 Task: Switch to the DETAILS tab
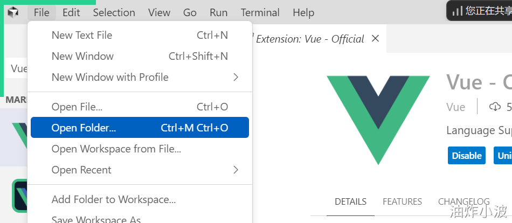[x=350, y=201]
